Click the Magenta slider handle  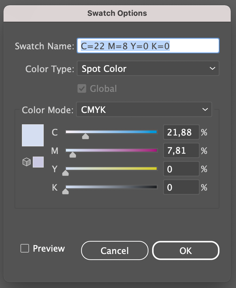coord(73,155)
